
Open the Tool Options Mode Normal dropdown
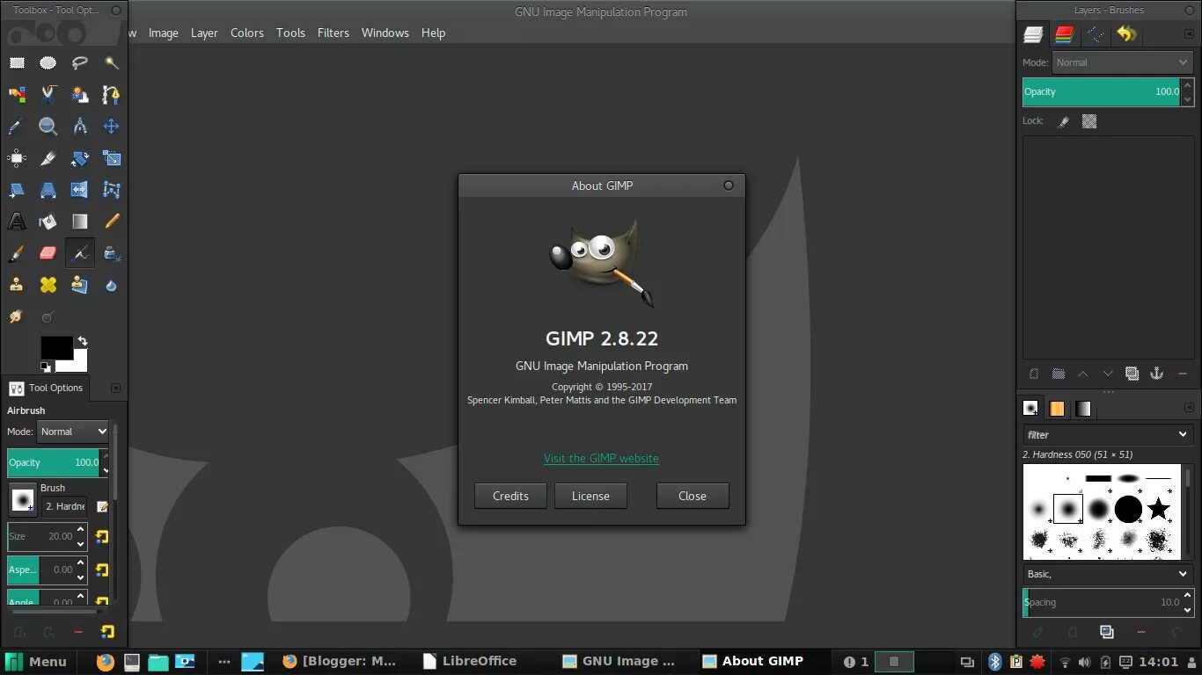73,432
